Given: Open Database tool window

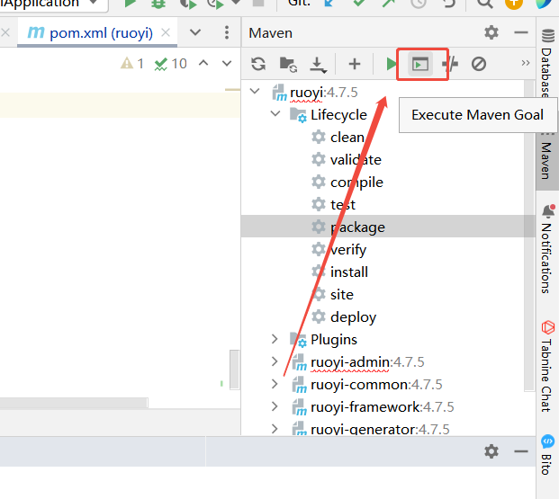Looking at the screenshot, I should pos(547,63).
